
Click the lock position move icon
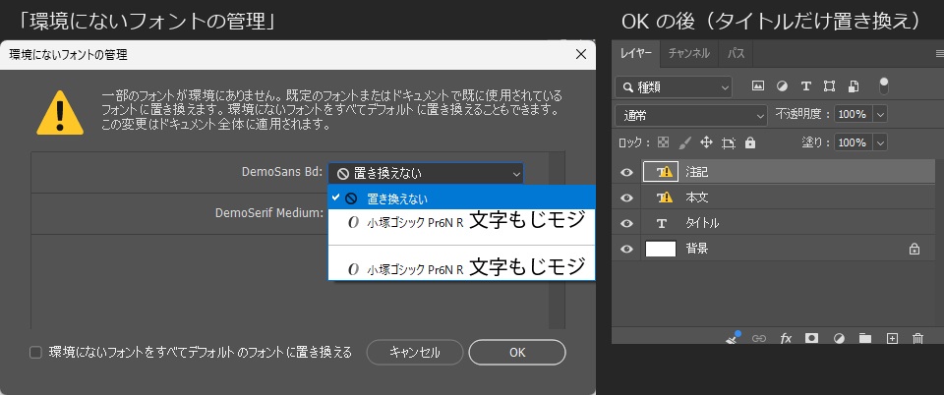(x=707, y=142)
